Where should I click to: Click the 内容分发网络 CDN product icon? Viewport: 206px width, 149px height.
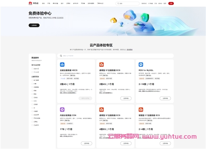[62, 109]
